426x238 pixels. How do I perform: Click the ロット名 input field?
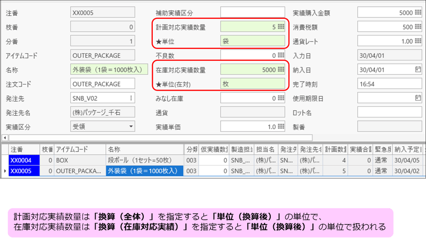(390, 112)
